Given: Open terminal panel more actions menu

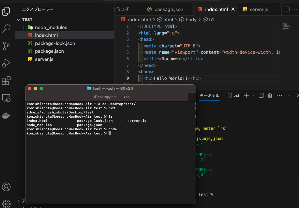Looking at the screenshot, I should pyautogui.click(x=280, y=95).
